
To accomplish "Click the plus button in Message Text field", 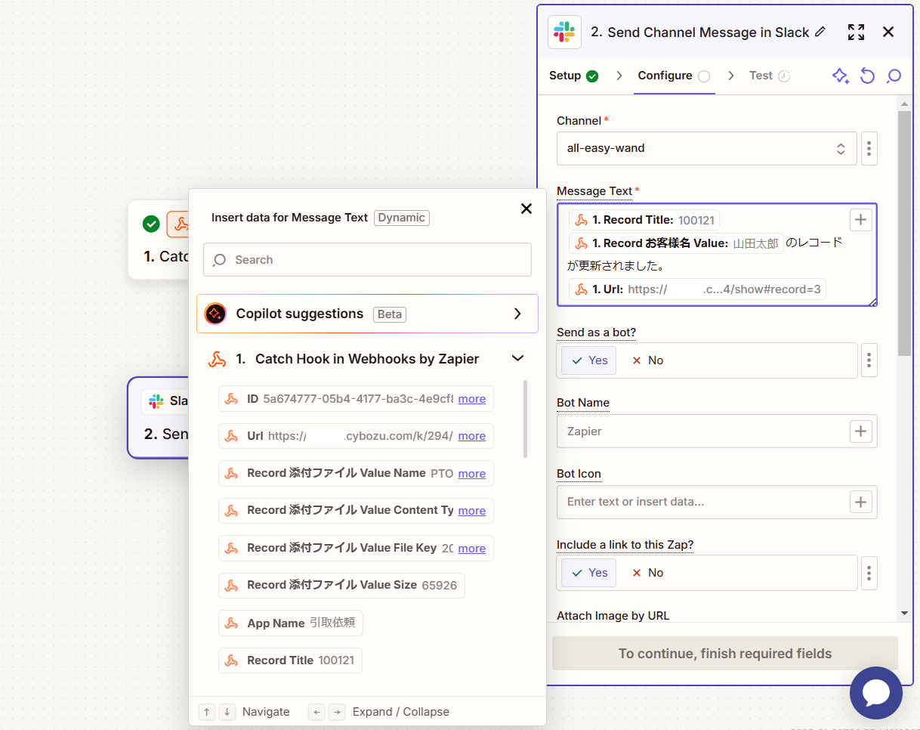I will (x=861, y=220).
